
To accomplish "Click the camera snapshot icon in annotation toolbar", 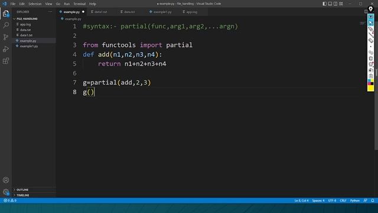I will click(371, 70).
